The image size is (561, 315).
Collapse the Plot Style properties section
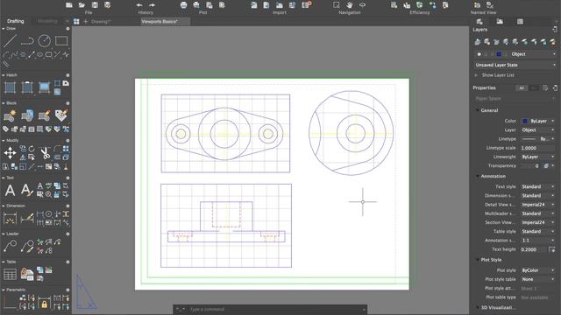pyautogui.click(x=478, y=260)
